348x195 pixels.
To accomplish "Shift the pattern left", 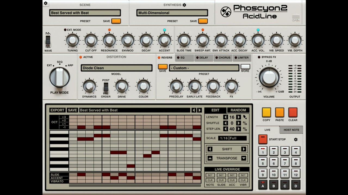I will (x=210, y=149).
